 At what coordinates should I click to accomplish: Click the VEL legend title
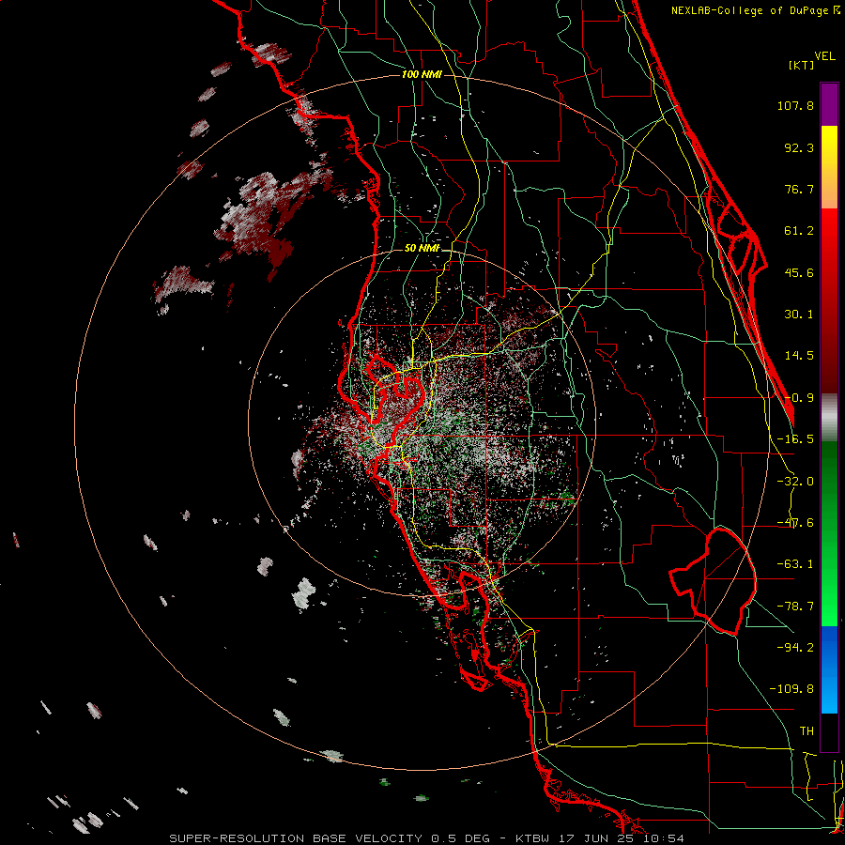[x=824, y=56]
